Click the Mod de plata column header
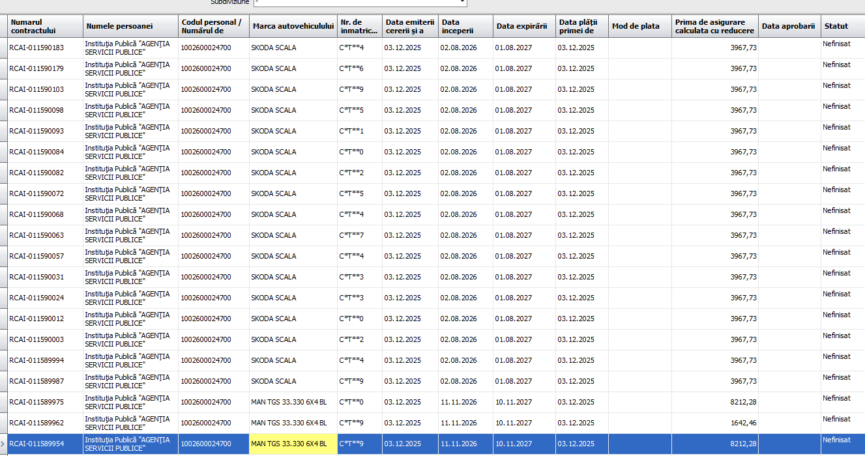865x456 pixels. (639, 26)
